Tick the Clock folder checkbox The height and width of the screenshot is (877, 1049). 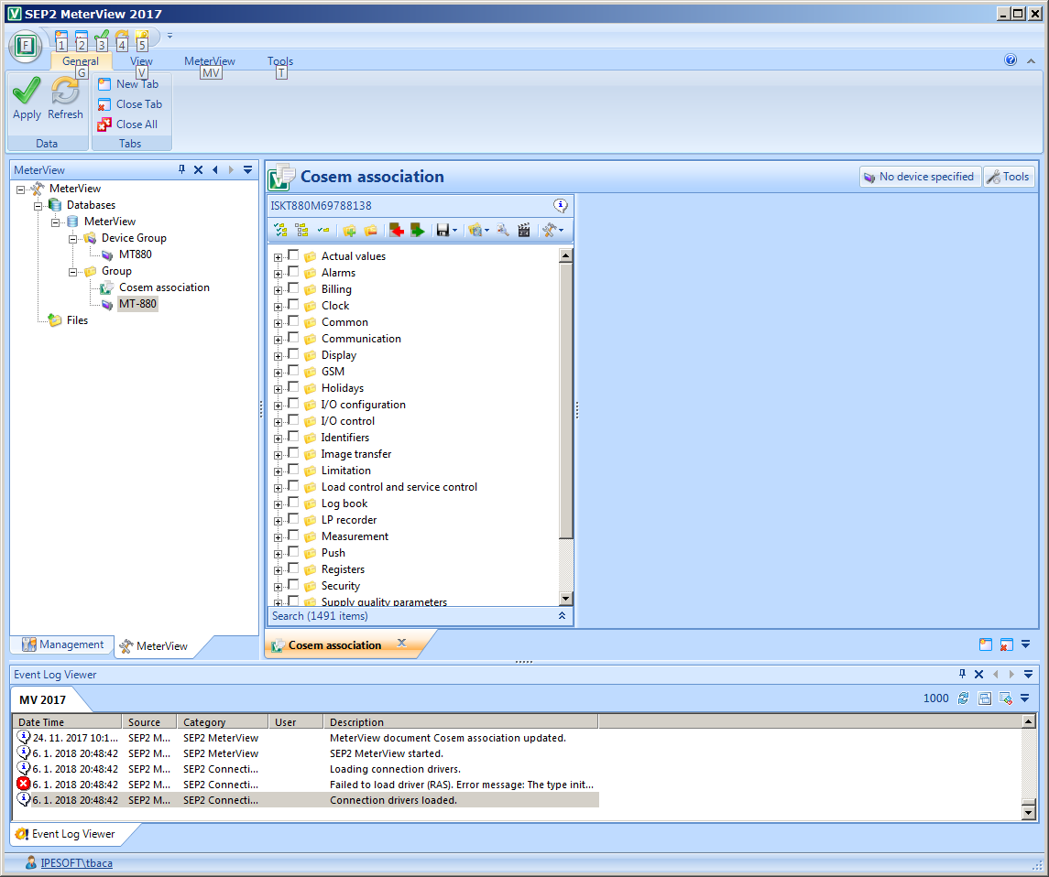pos(293,306)
